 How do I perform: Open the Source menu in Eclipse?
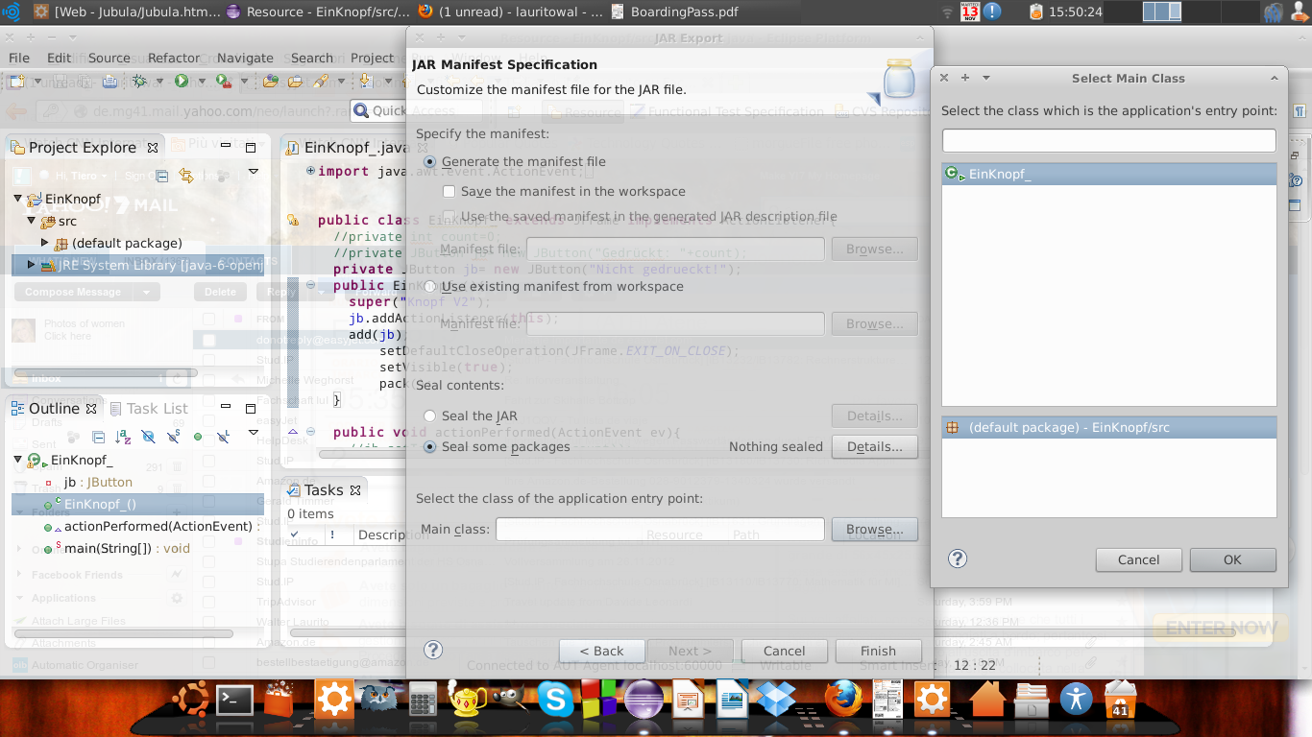109,58
